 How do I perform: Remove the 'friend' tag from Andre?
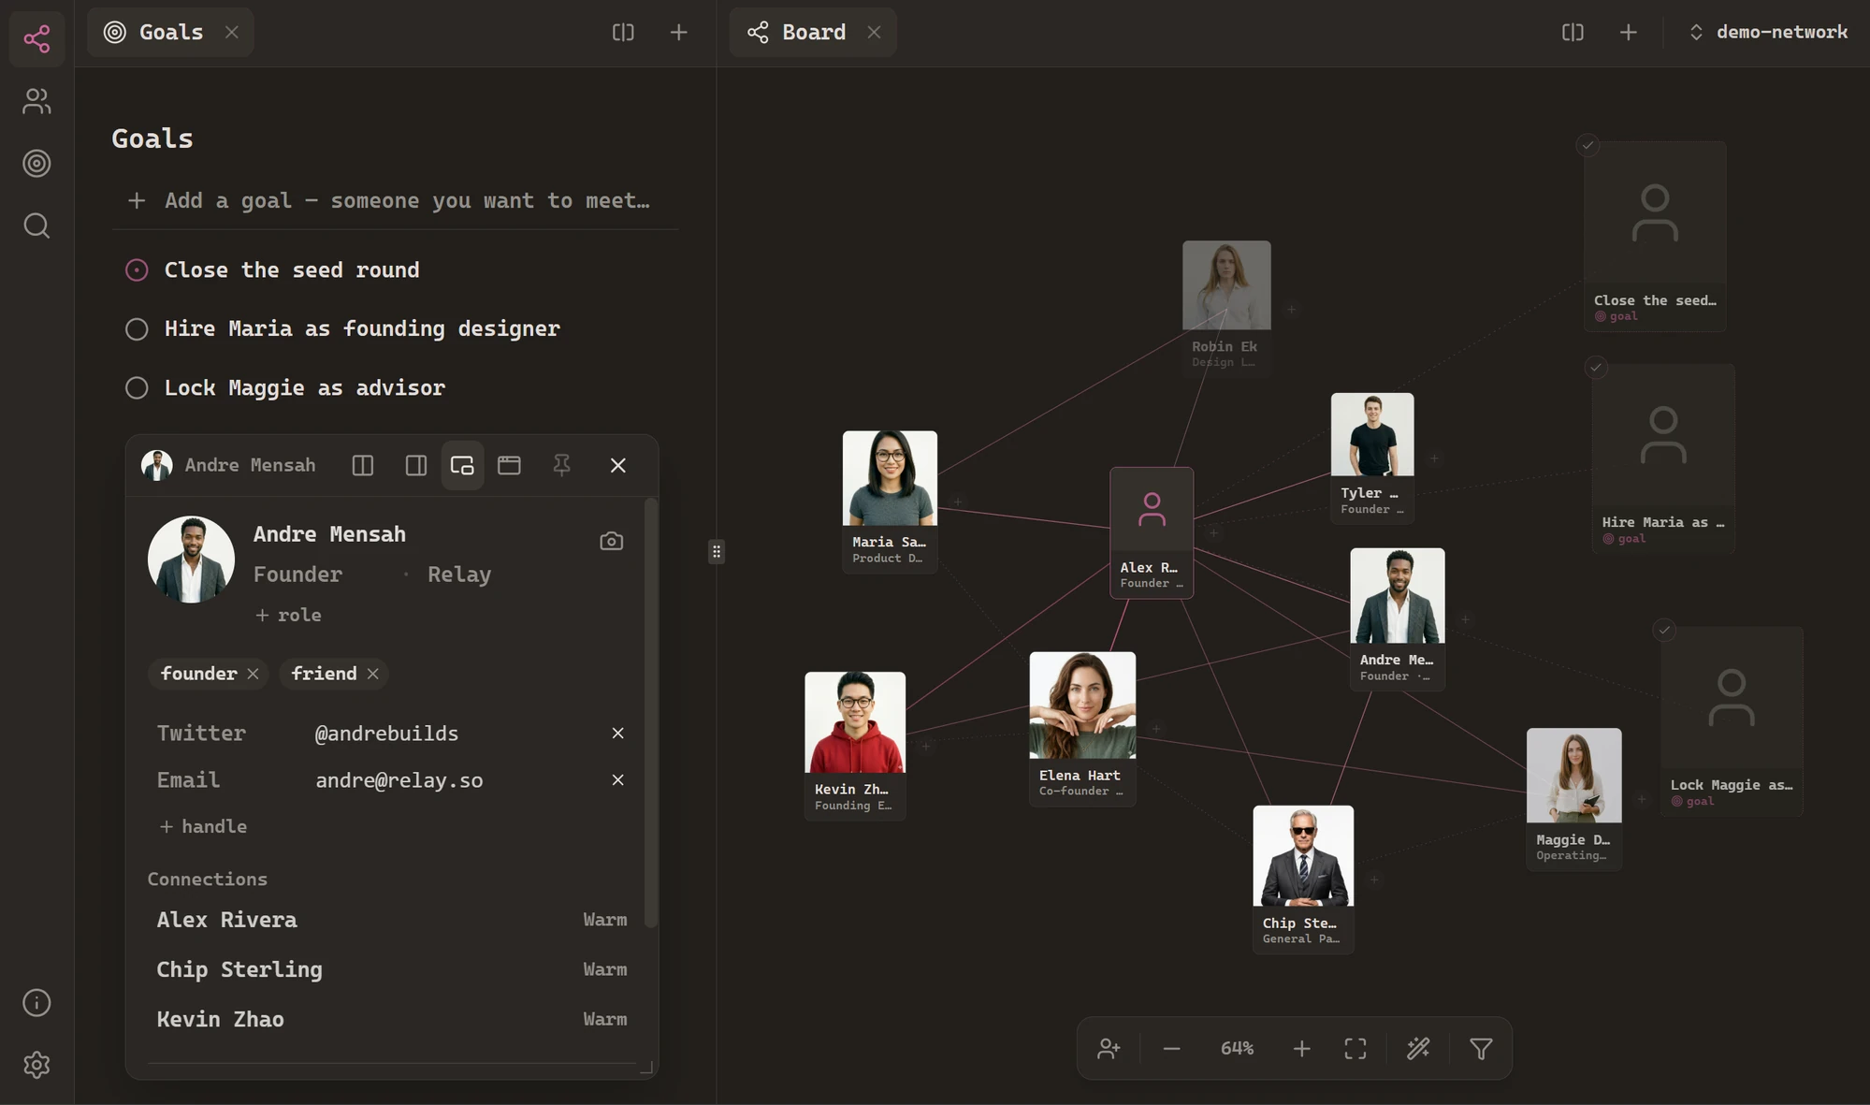pos(373,674)
